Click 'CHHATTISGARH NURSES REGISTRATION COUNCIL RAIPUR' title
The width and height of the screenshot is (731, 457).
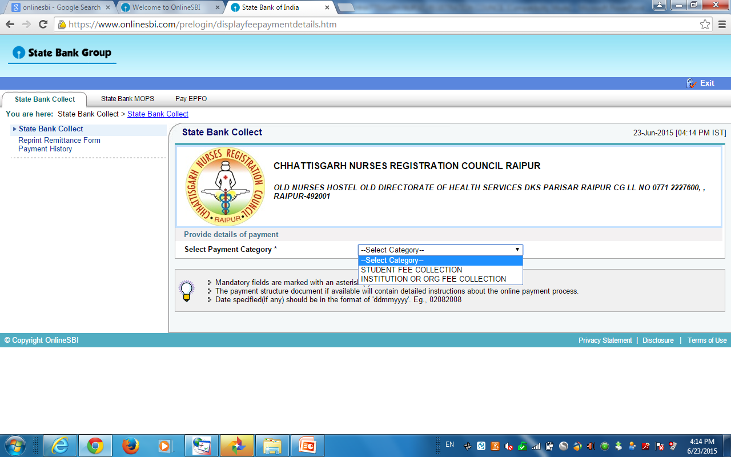coord(407,166)
